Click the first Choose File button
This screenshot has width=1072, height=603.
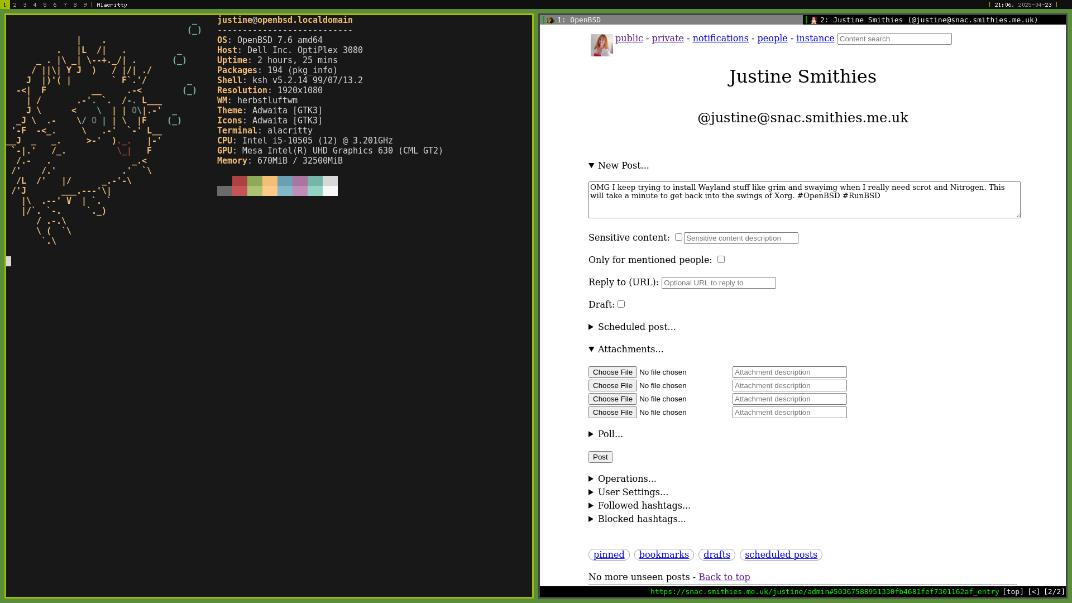click(612, 372)
